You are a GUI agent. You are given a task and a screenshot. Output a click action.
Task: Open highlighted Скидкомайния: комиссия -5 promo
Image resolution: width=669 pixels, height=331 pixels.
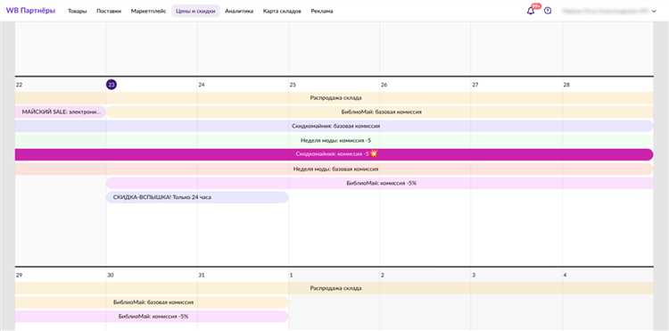pyautogui.click(x=334, y=154)
